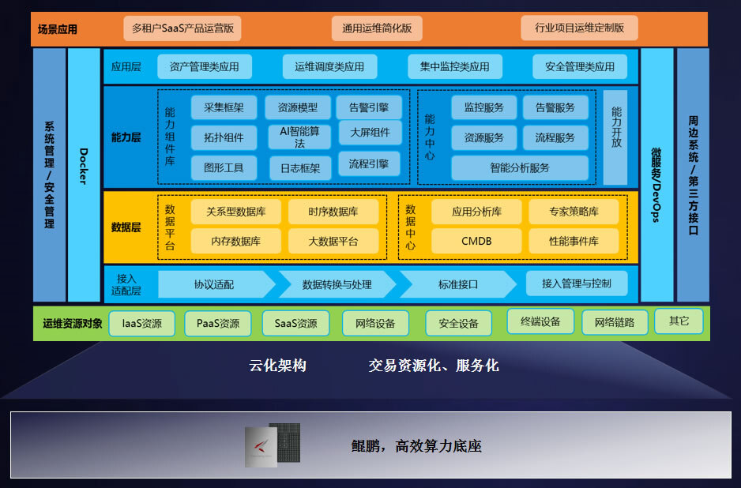Image resolution: width=741 pixels, height=488 pixels.
Task: Click the AI智能算法 box
Action: [x=299, y=137]
